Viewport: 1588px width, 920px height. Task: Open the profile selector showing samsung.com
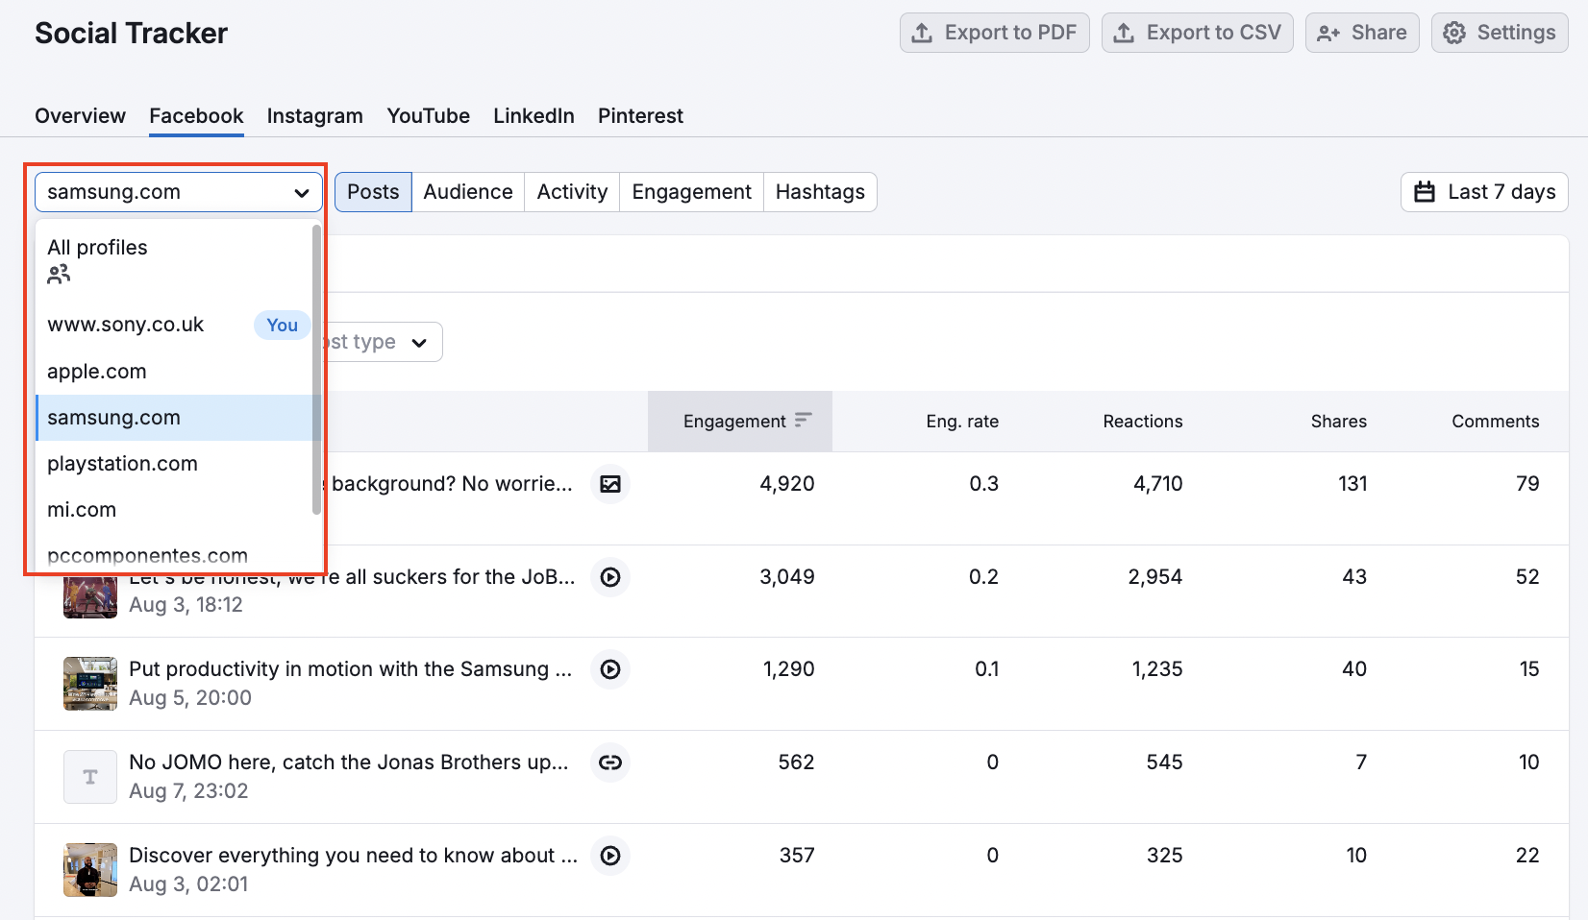click(178, 191)
